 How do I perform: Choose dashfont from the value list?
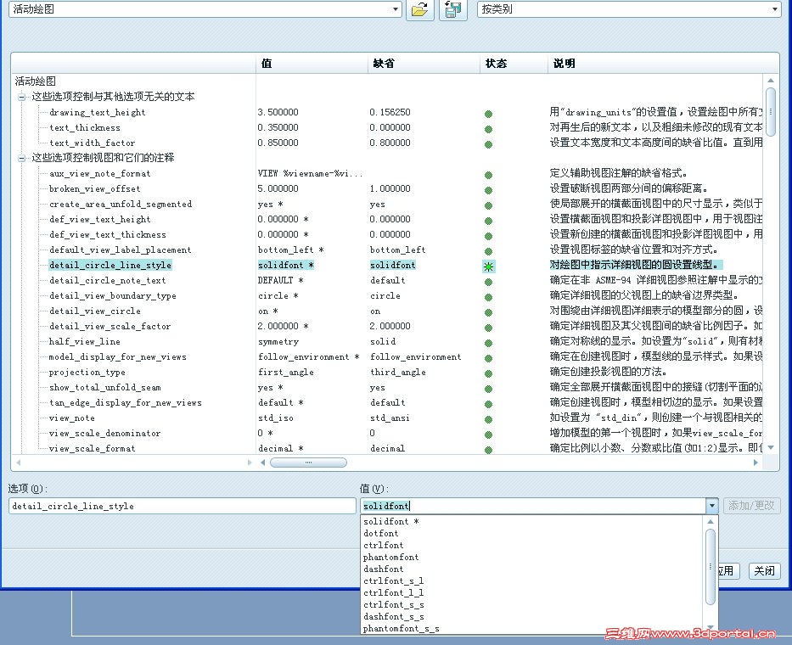click(x=384, y=569)
